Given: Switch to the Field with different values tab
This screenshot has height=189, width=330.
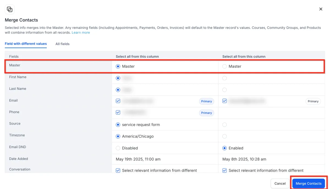Looking at the screenshot, I should click(x=26, y=44).
